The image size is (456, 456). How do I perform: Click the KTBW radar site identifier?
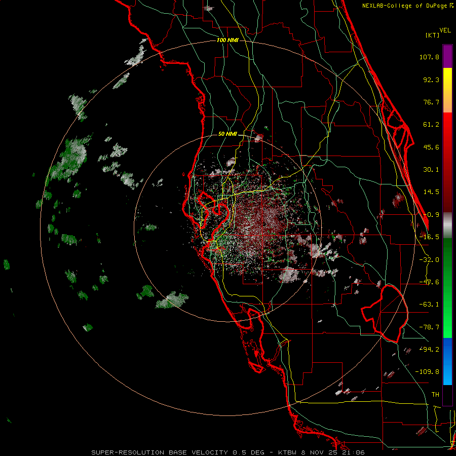287,452
